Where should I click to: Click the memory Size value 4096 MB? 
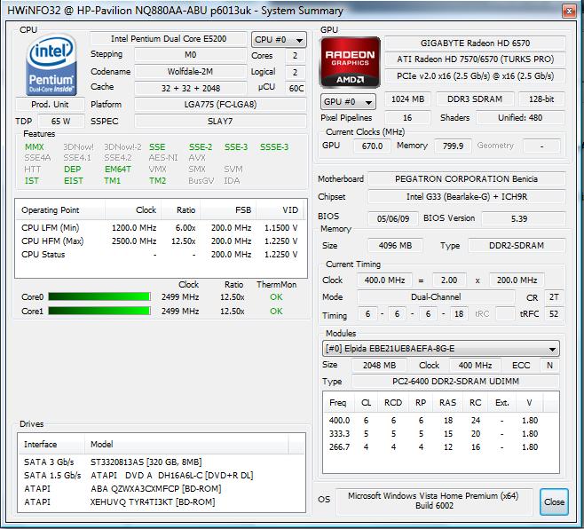pos(395,246)
